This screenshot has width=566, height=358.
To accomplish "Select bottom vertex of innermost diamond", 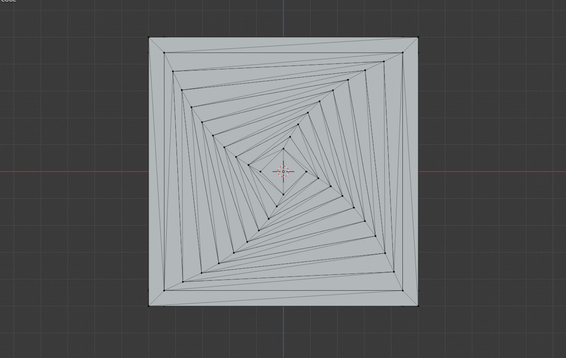I will coord(283,195).
